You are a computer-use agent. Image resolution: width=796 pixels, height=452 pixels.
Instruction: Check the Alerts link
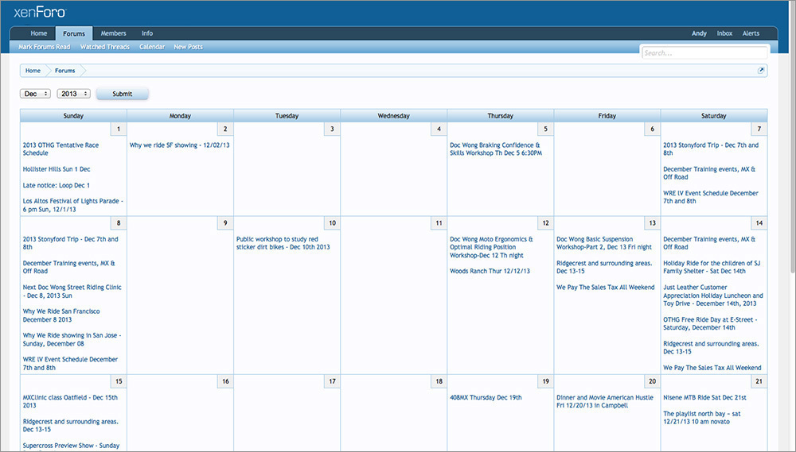coord(751,33)
